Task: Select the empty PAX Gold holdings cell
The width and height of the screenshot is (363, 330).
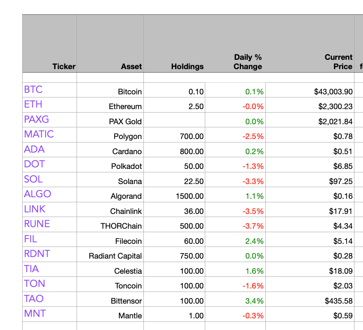Action: click(174, 122)
